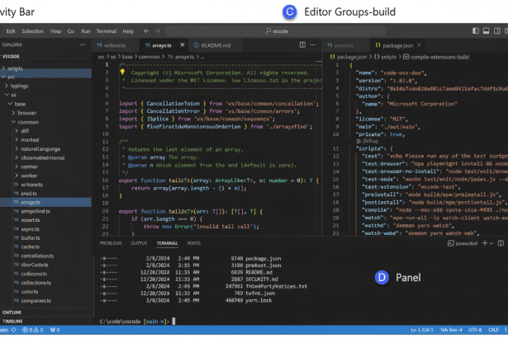Click the 'common' breadcrumb above arrays.ts

pos(149,57)
